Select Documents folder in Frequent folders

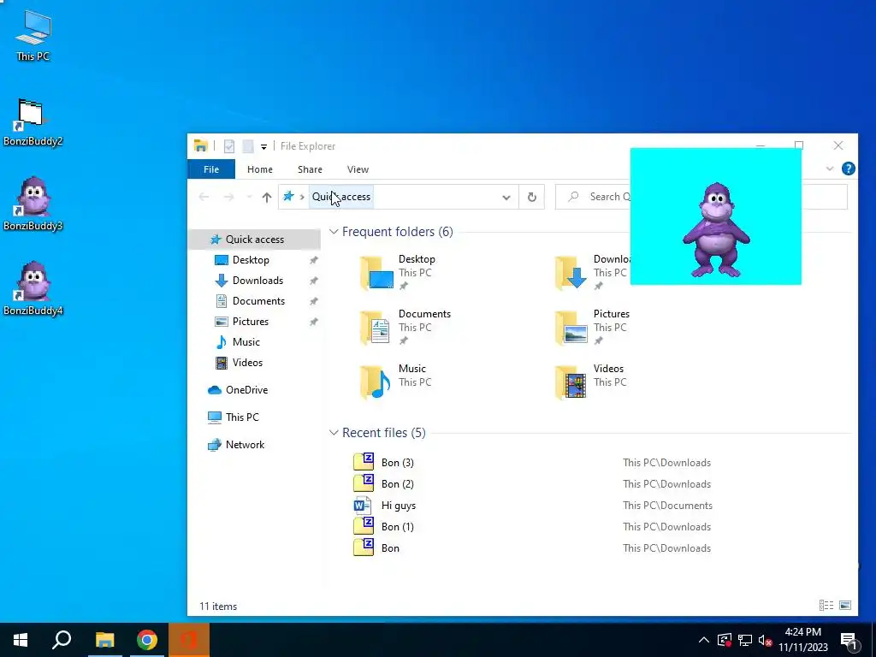[x=406, y=328]
